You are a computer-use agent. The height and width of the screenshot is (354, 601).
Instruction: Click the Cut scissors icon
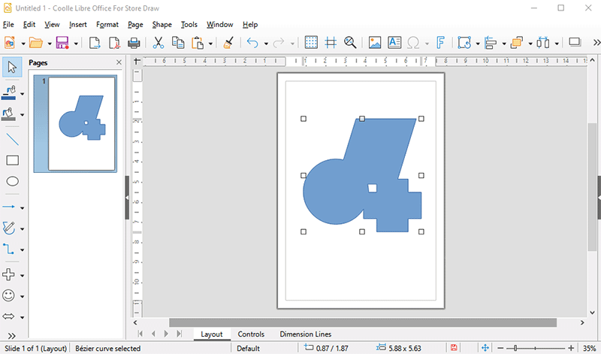click(x=159, y=43)
